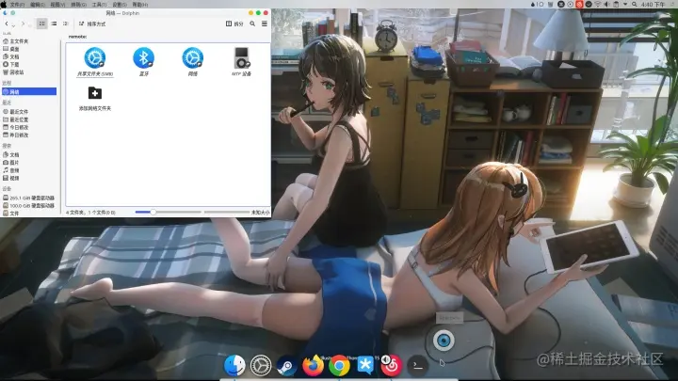Open 今日修改 in the sidebar

click(16, 127)
